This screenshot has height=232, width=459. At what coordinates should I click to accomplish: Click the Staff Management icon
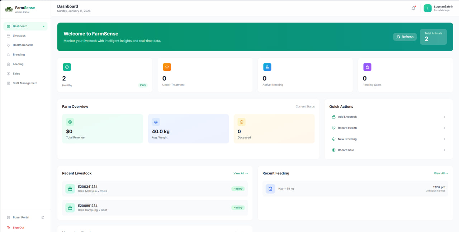(8, 83)
